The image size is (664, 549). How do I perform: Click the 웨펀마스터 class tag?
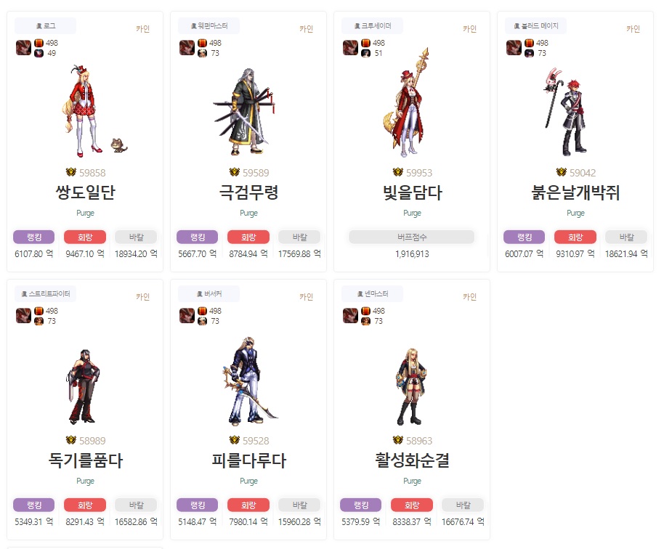coord(208,26)
